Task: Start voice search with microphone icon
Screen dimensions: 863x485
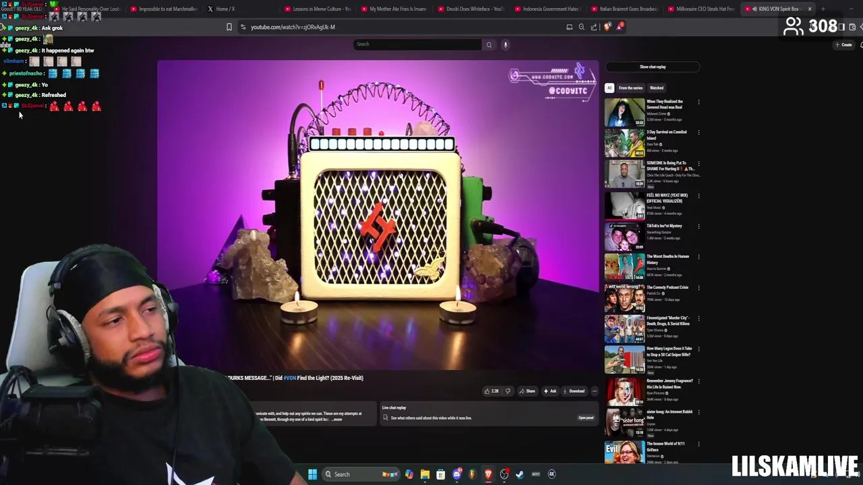Action: coord(505,44)
